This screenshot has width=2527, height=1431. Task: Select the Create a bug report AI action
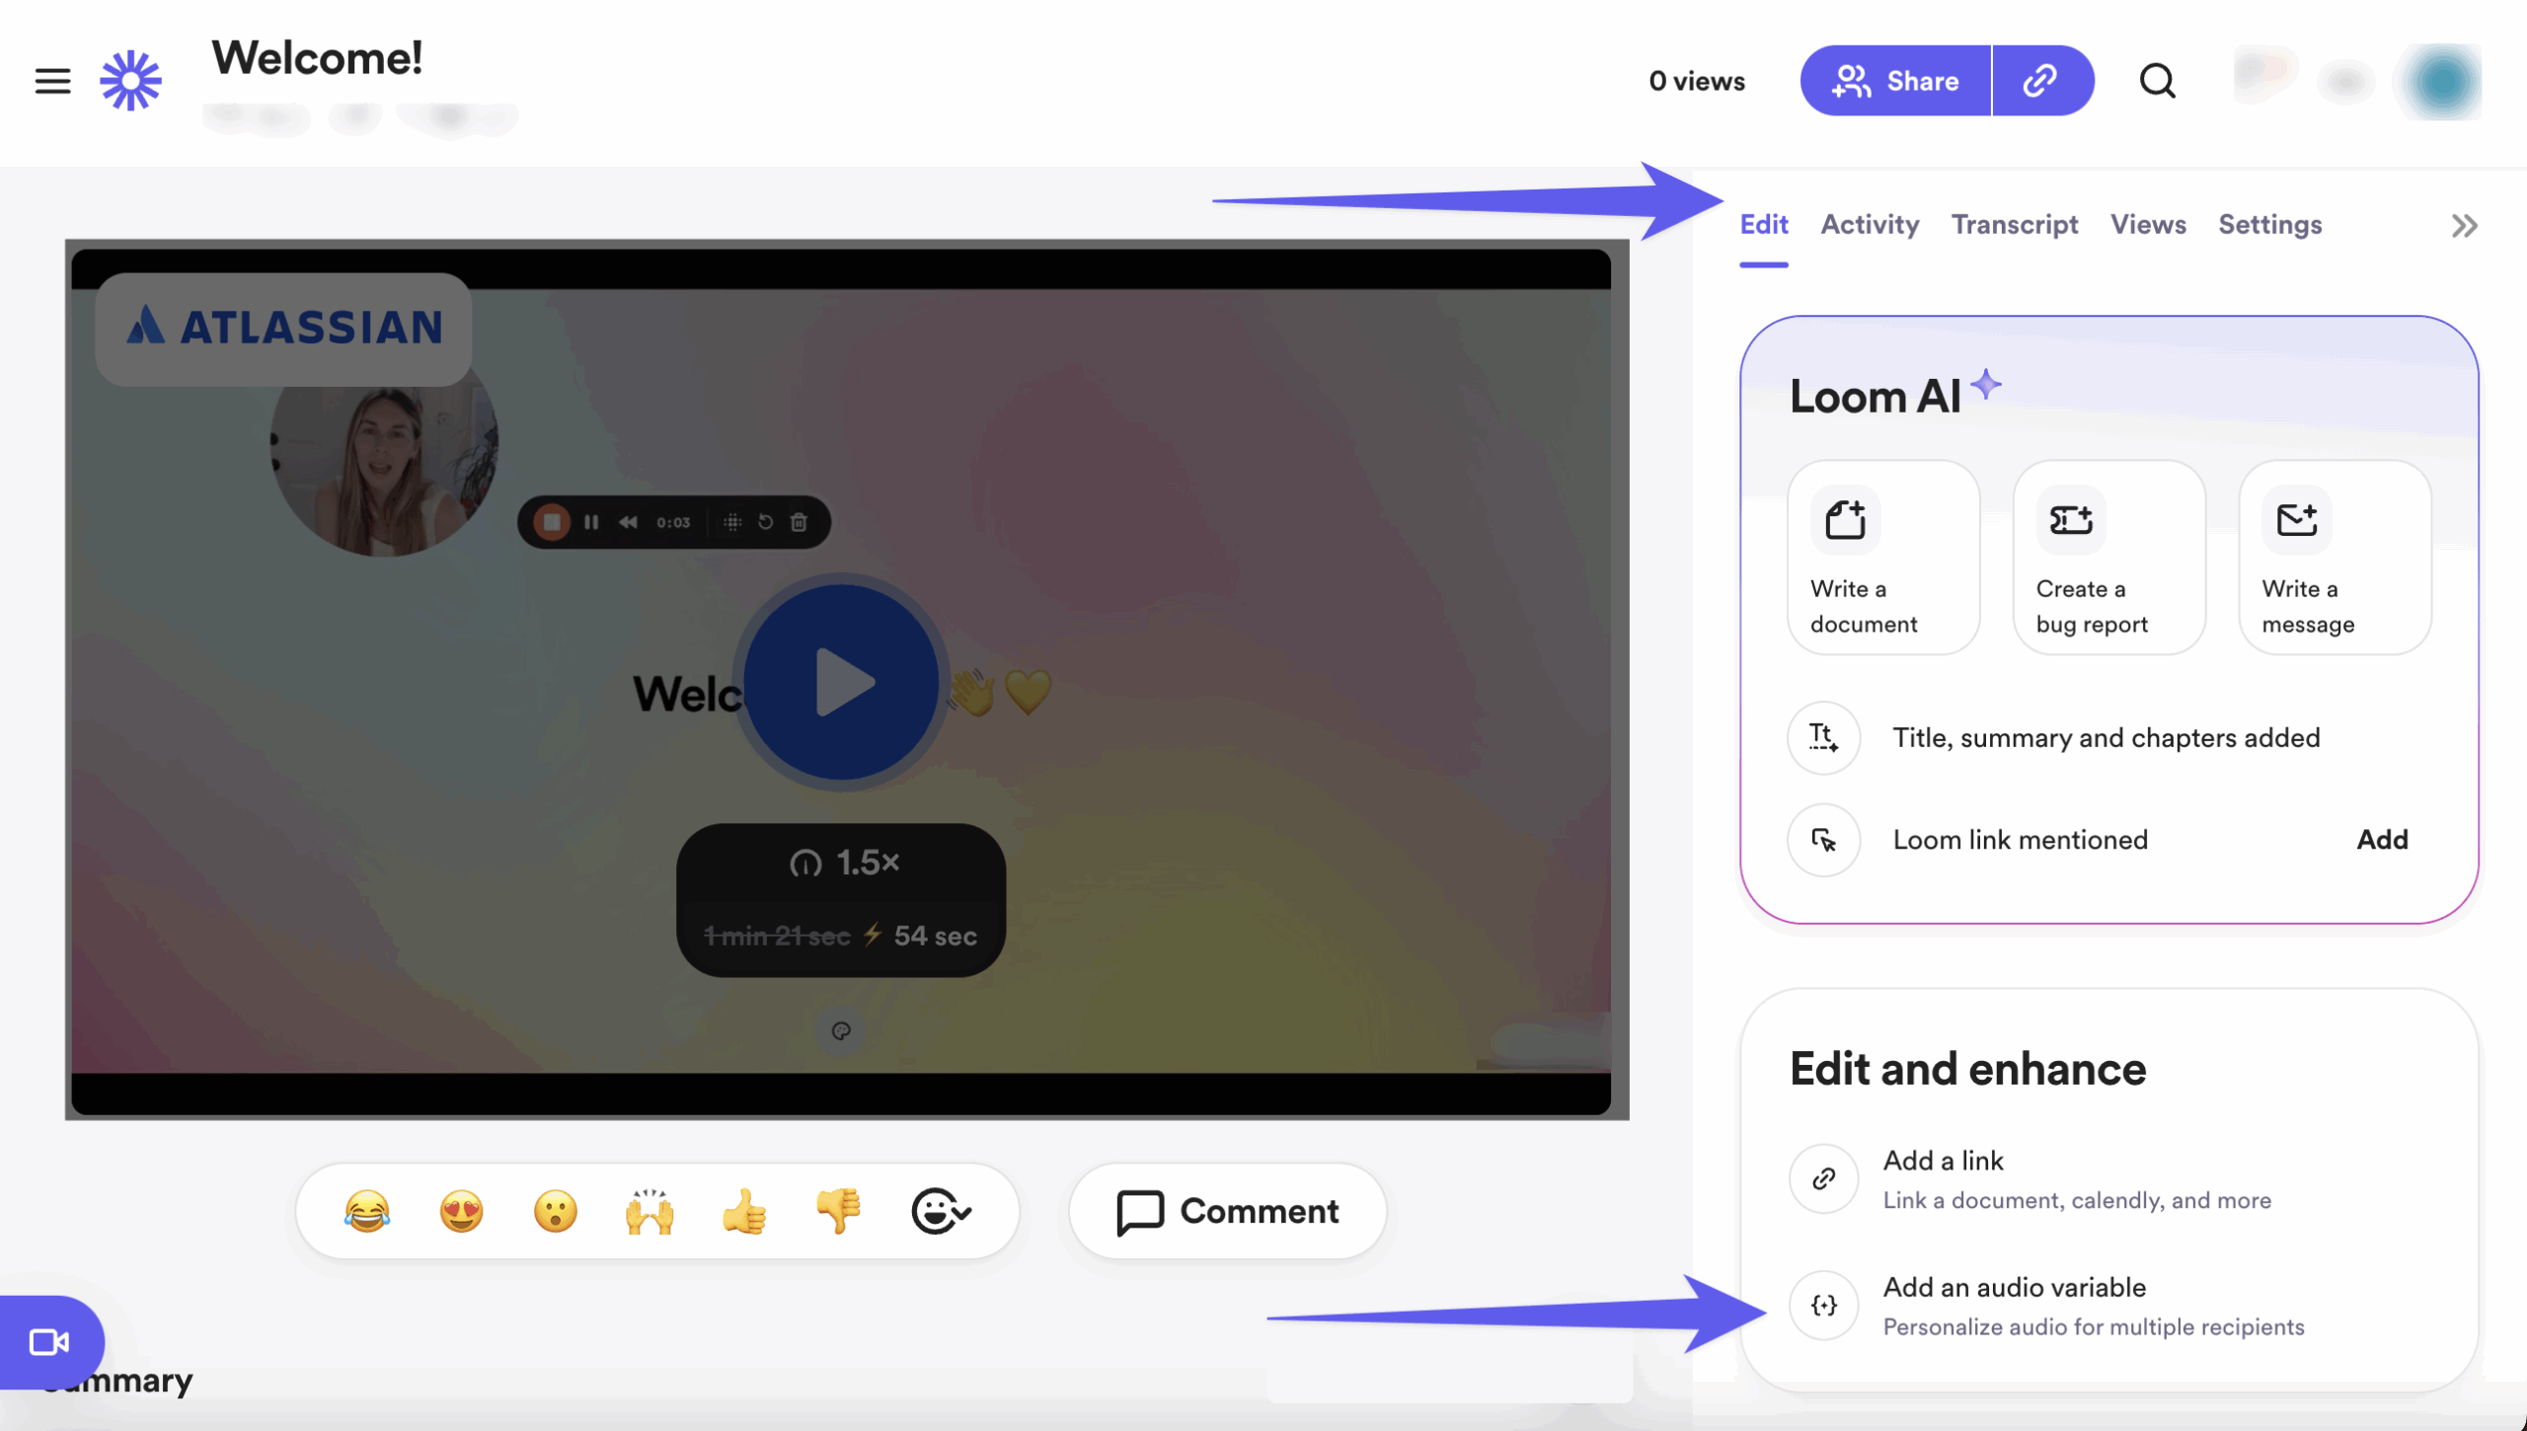[x=2107, y=558]
